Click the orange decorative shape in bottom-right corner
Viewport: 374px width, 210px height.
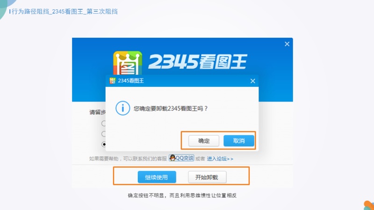[x=369, y=205]
